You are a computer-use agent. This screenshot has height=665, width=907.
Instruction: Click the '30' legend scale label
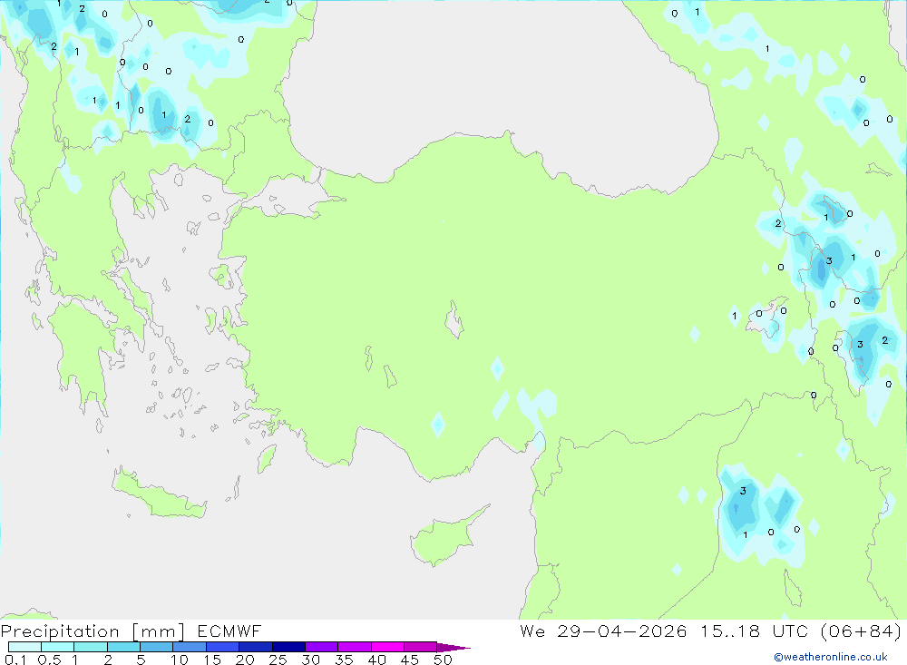pos(311,660)
